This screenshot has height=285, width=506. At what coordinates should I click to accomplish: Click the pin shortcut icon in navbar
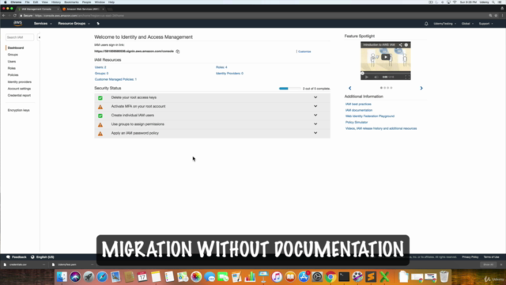point(98,24)
